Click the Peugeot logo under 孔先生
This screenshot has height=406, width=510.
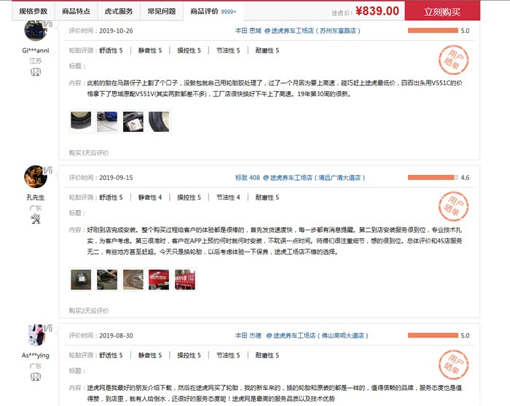point(36,219)
